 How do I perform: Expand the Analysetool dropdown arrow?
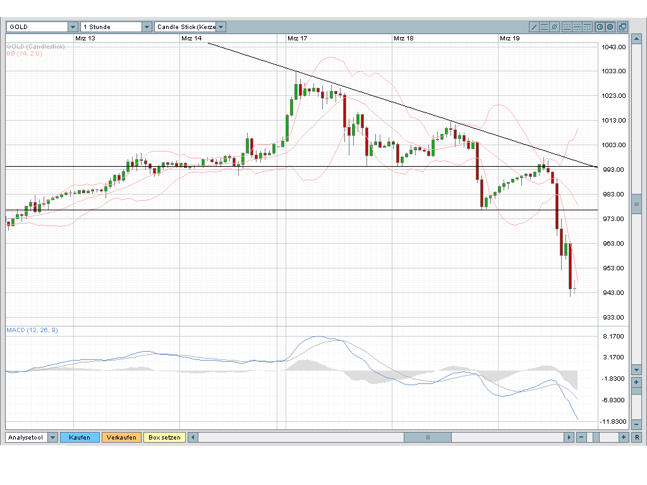click(52, 438)
